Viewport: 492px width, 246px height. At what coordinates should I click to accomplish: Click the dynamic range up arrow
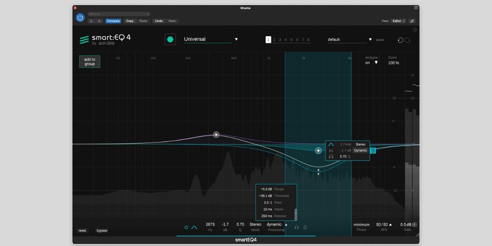tap(319, 169)
